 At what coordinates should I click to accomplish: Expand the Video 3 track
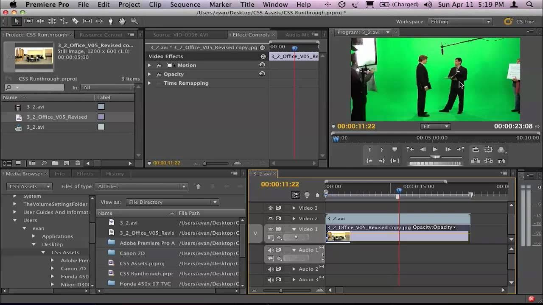pyautogui.click(x=294, y=208)
